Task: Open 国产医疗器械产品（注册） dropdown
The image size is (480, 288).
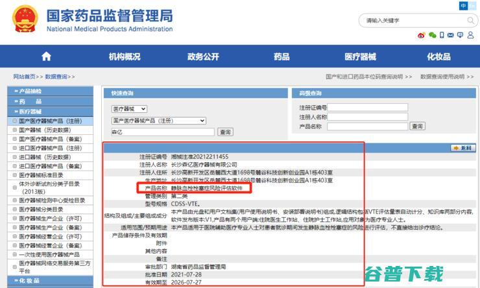Action: click(158, 121)
